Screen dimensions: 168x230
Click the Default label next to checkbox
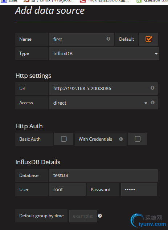tap(127, 39)
